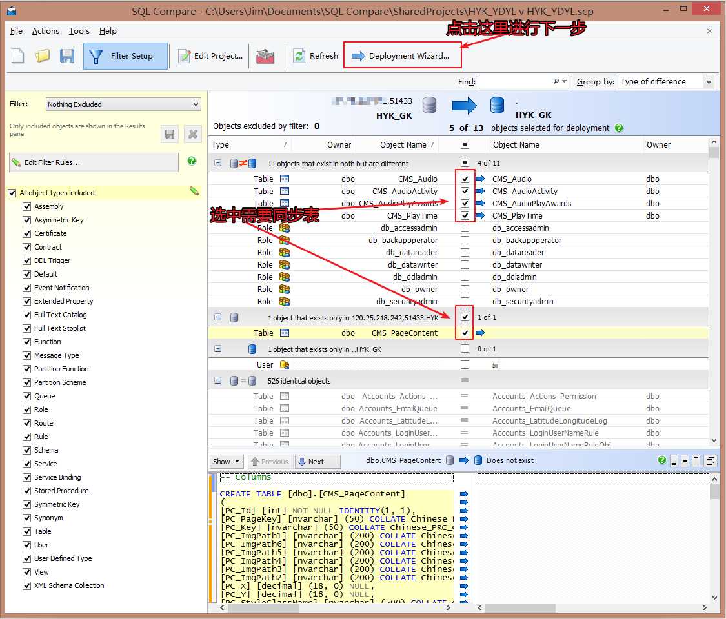This screenshot has width=726, height=619.
Task: Click the role icon in the db_owner row
Action: 285,289
